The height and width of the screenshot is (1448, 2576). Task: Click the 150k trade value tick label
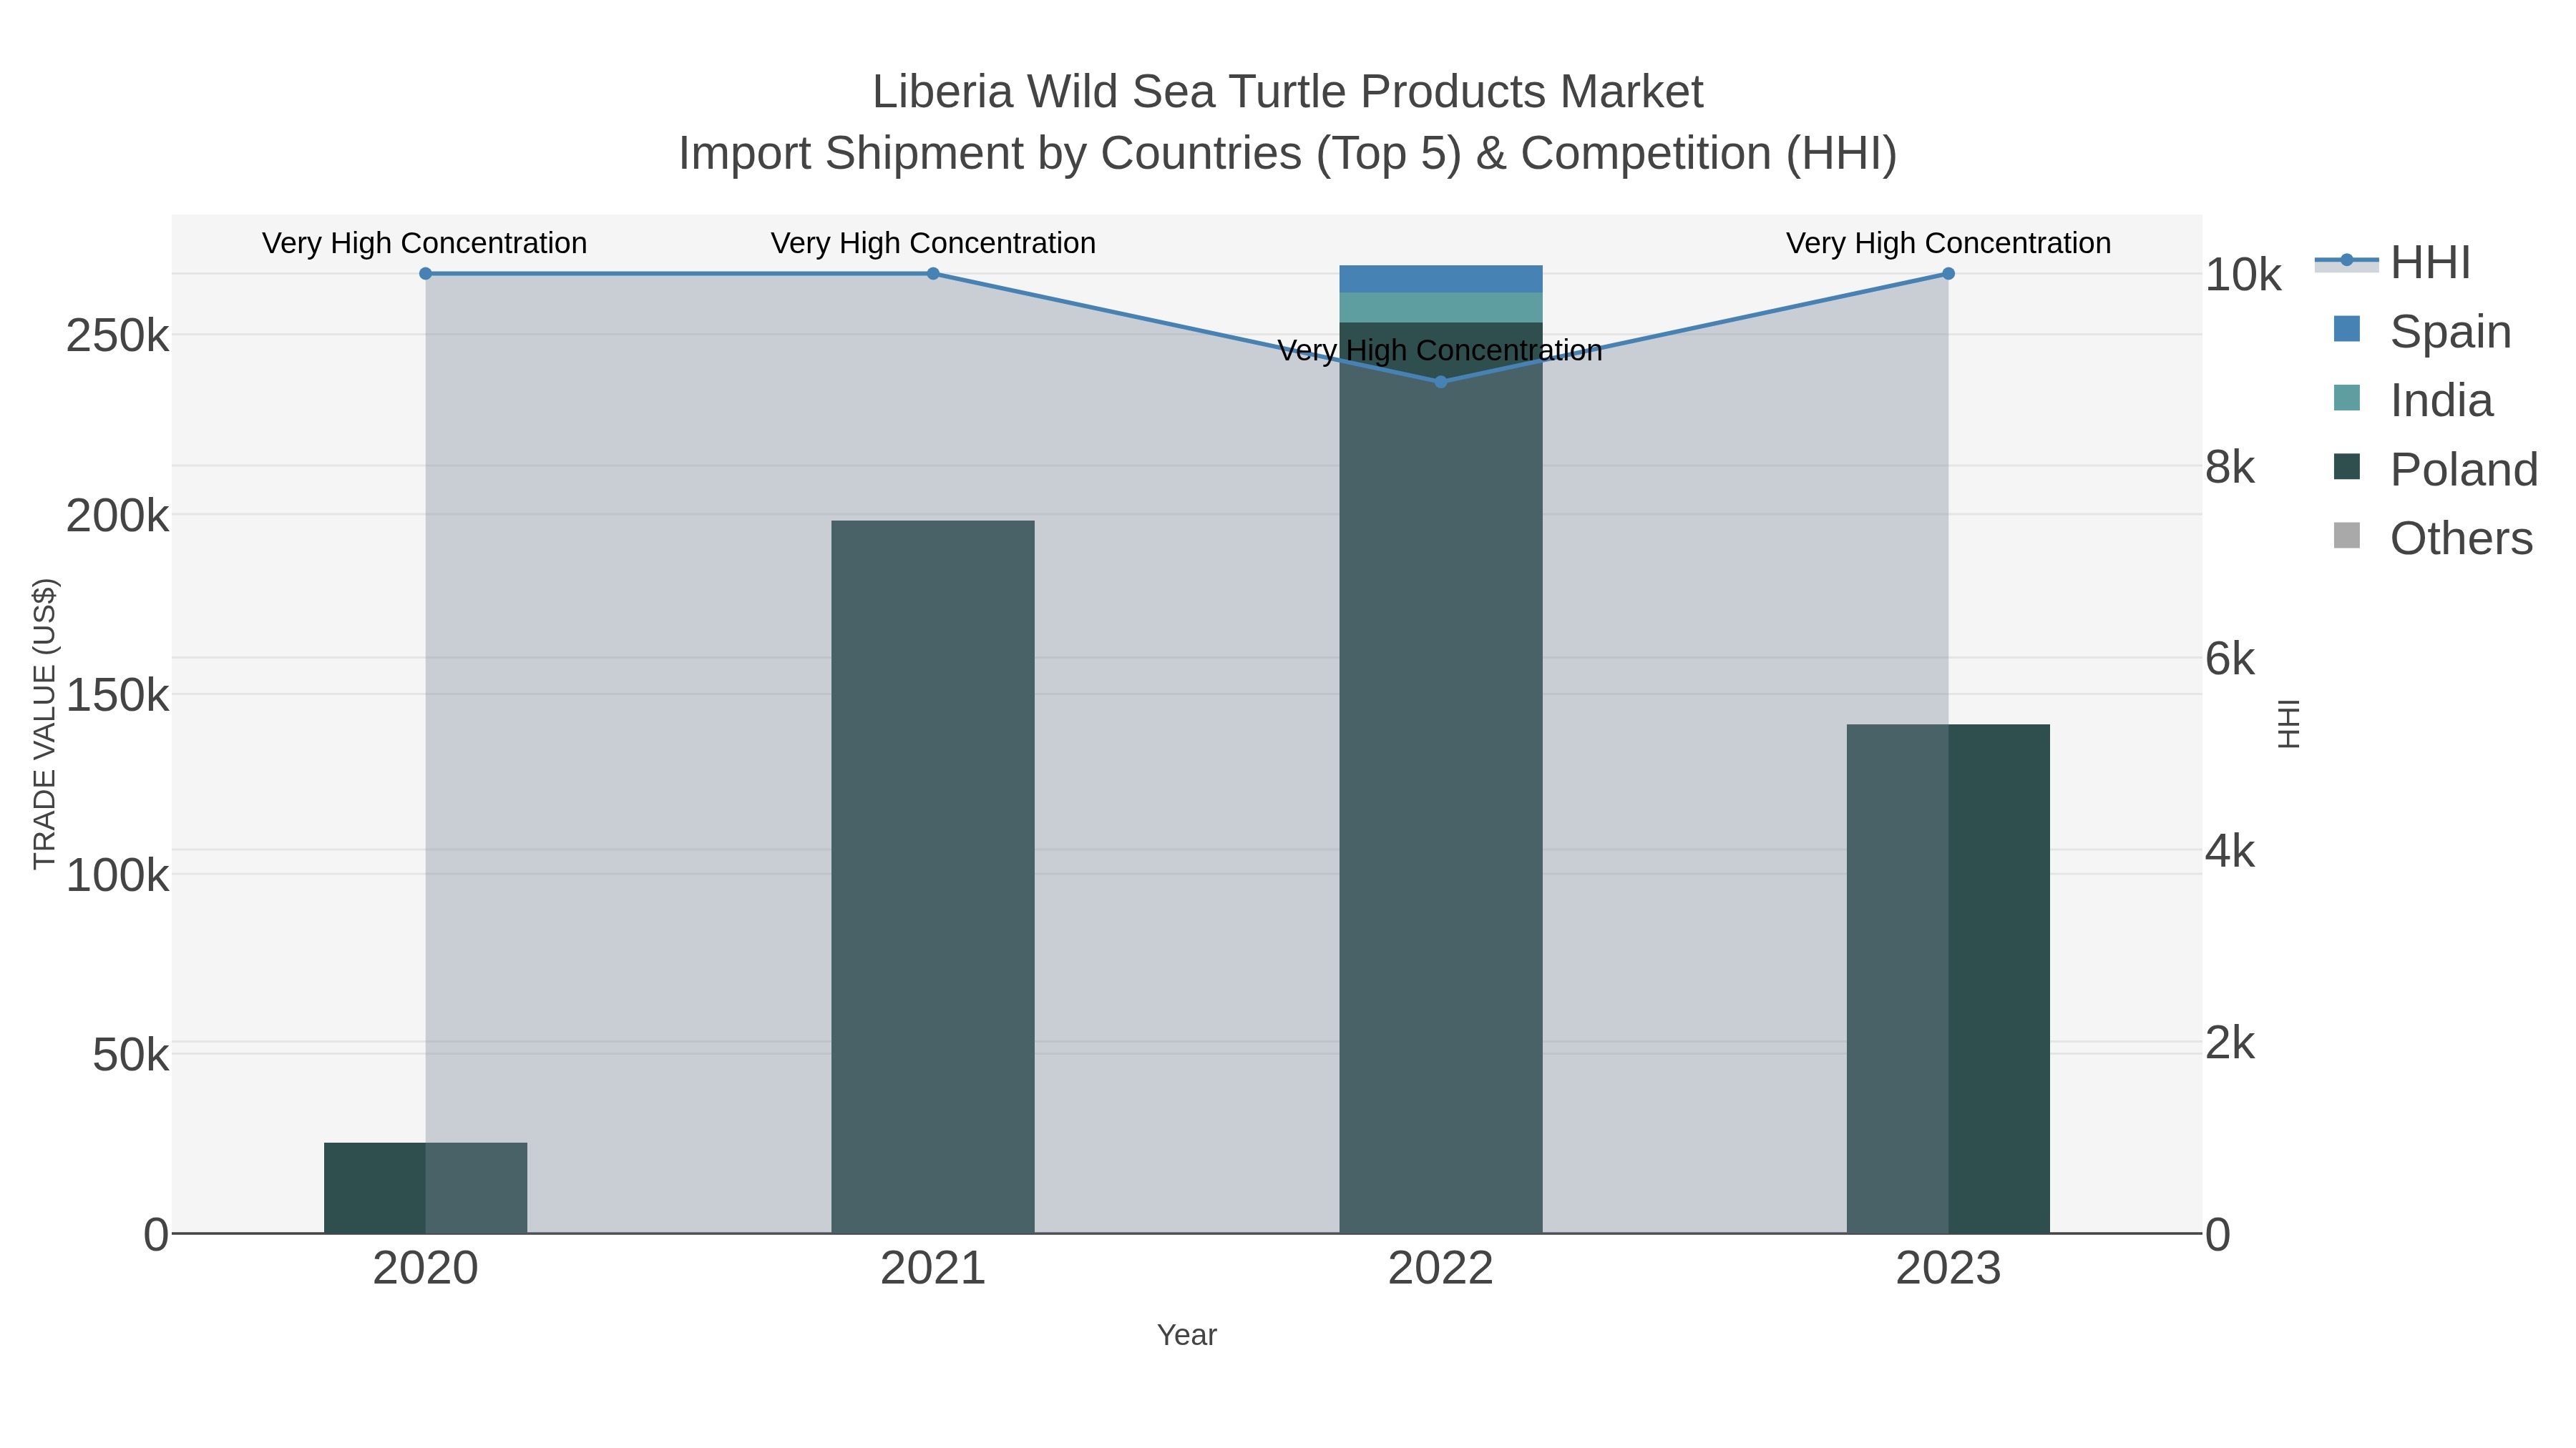(117, 696)
